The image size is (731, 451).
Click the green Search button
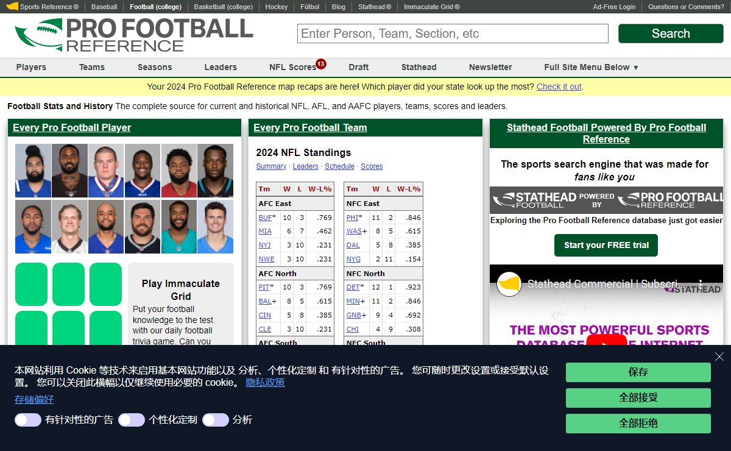coord(671,34)
